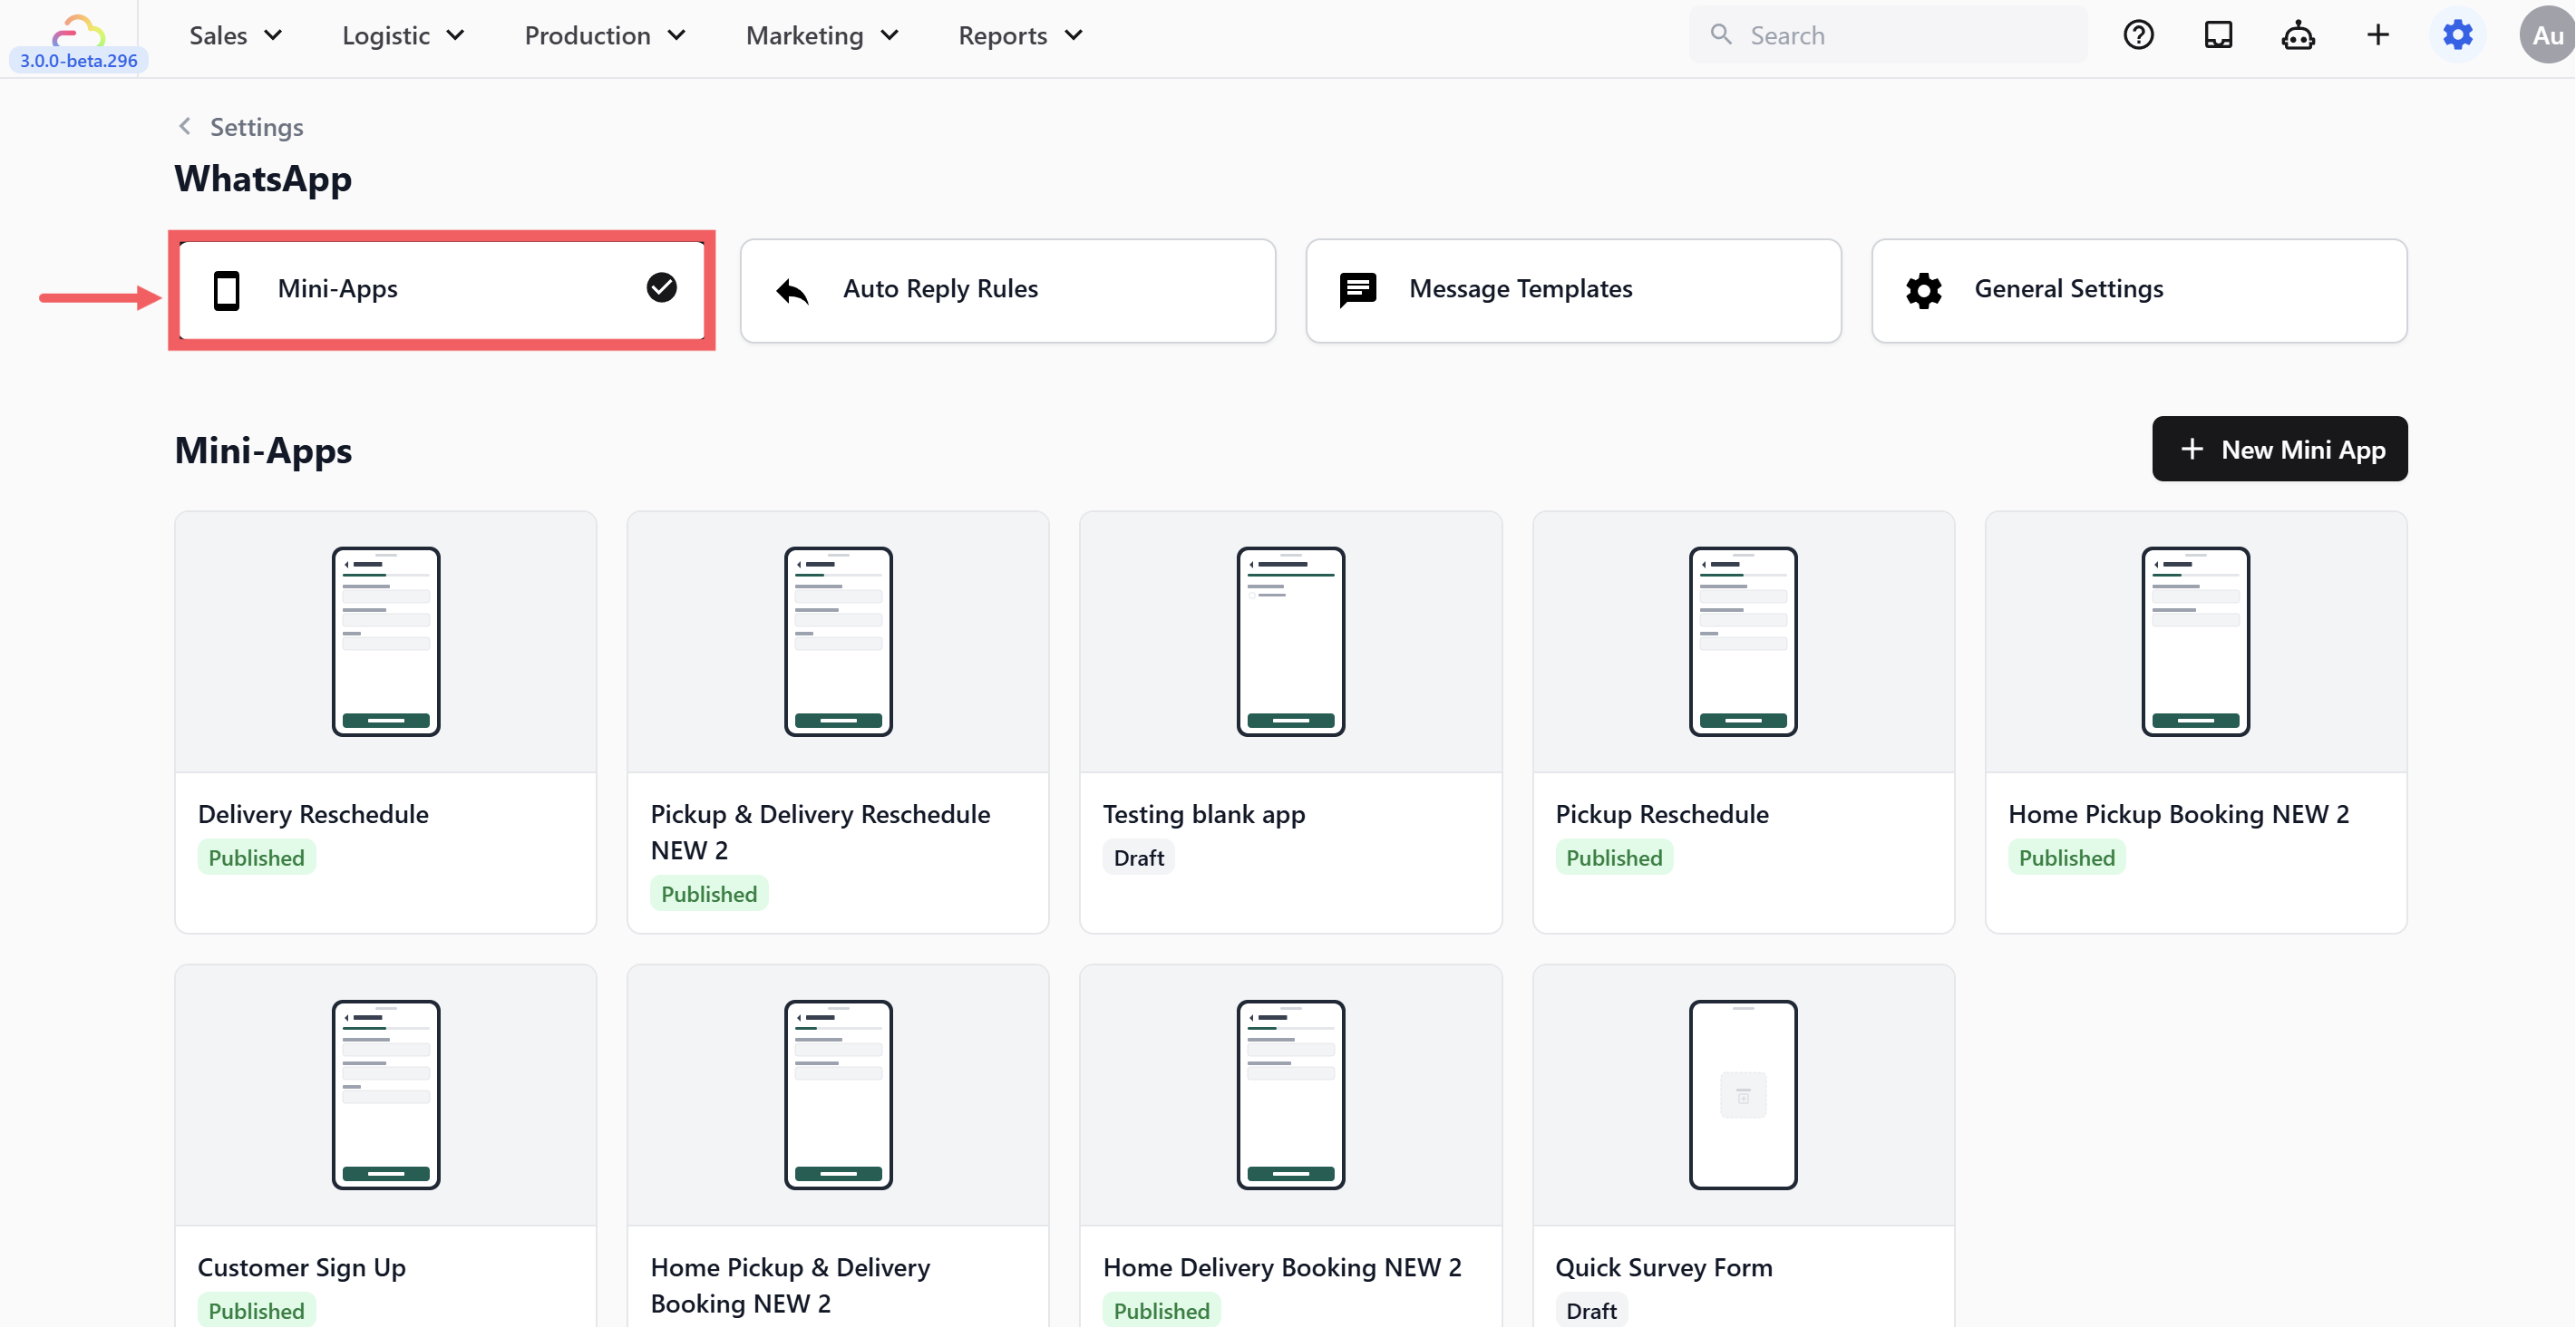Go back to Settings link

coord(242,127)
